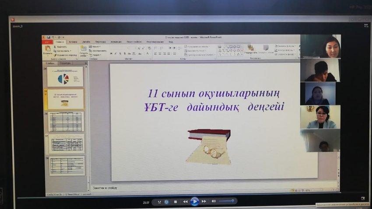The height and width of the screenshot is (209, 372).
Task: Open the Вид ribbon tab
Action: click(171, 42)
